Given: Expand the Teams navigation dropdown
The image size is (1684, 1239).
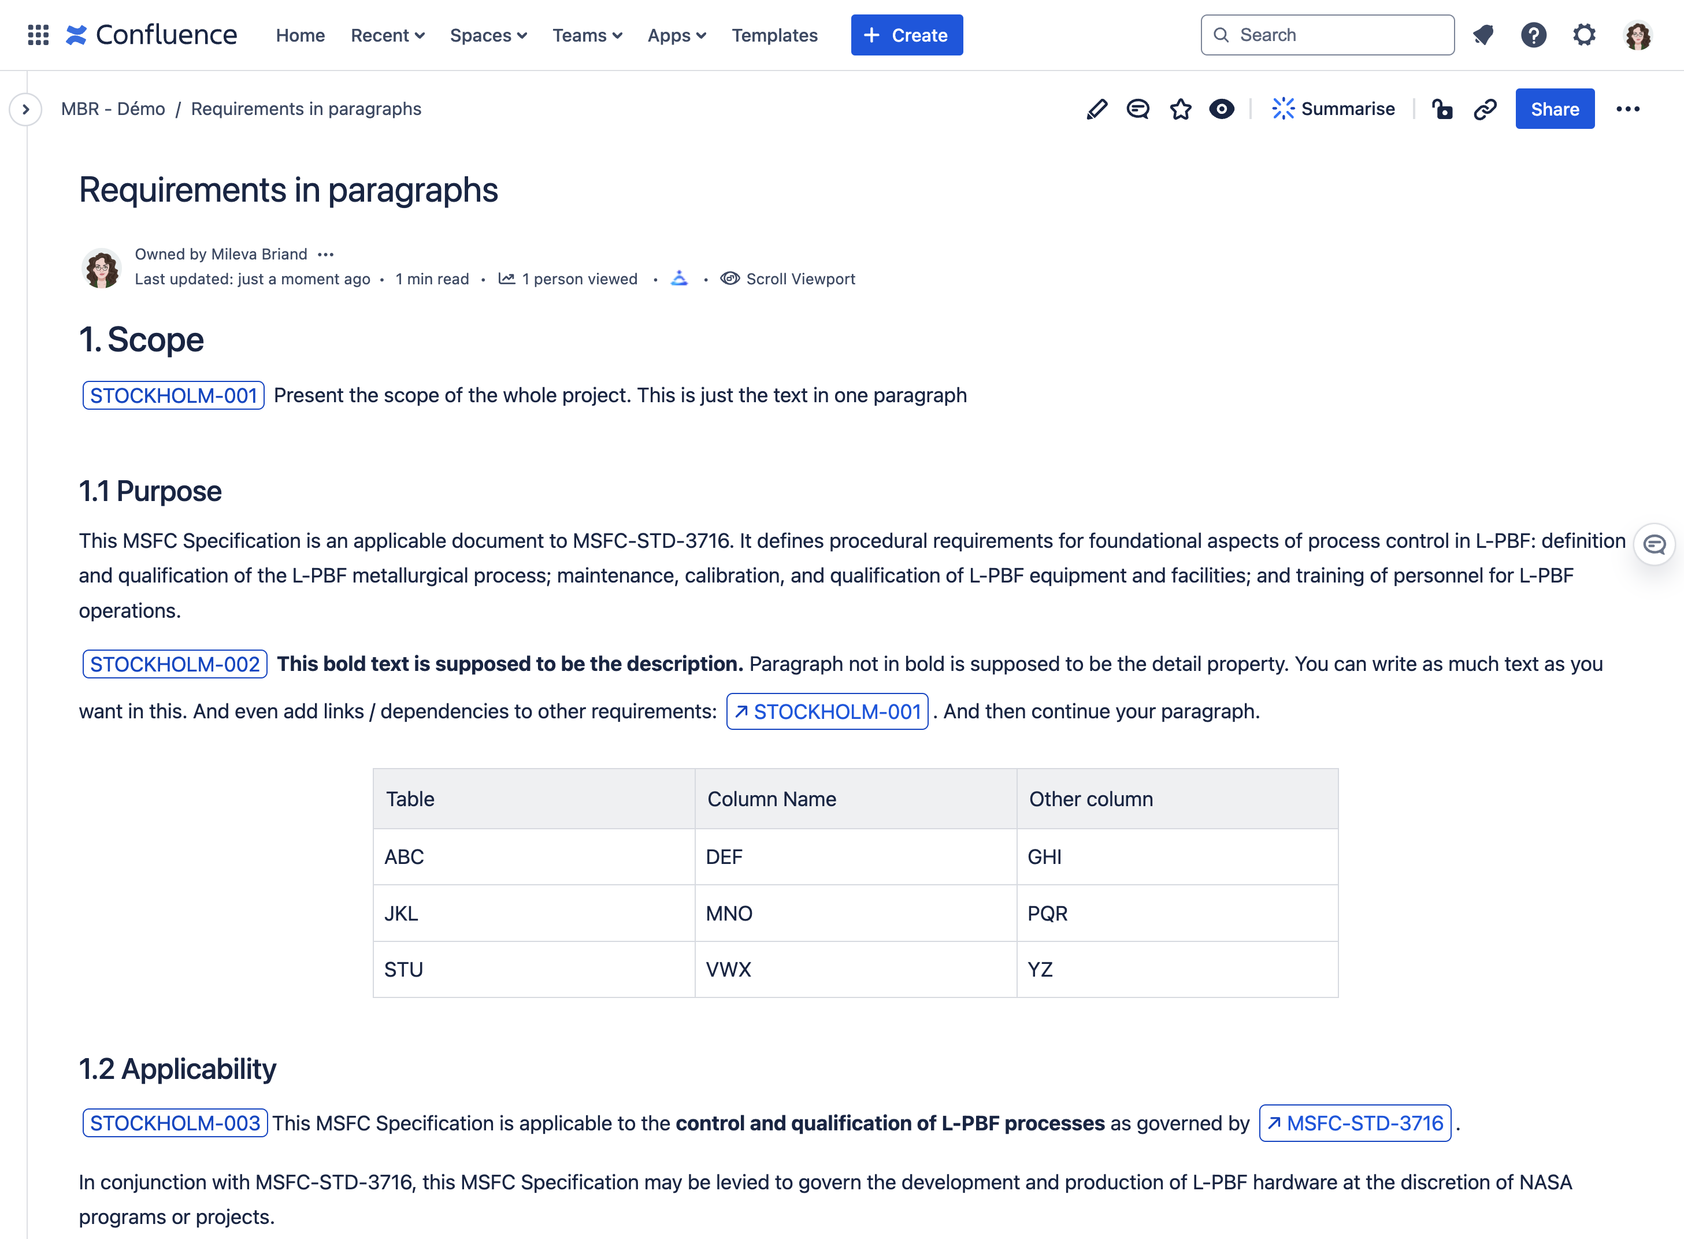Looking at the screenshot, I should pyautogui.click(x=587, y=35).
